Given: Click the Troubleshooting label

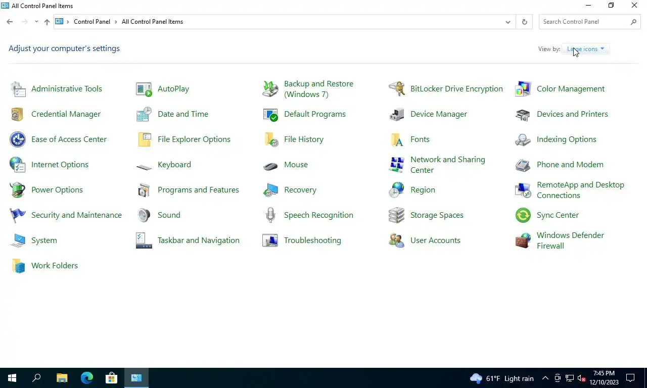Looking at the screenshot, I should point(312,240).
